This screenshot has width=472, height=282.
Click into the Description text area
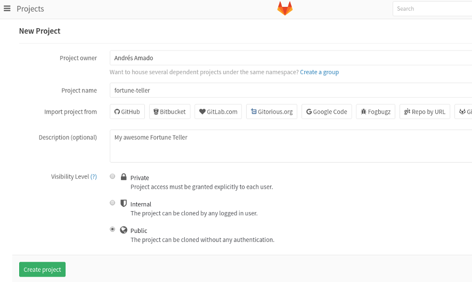coord(291,146)
